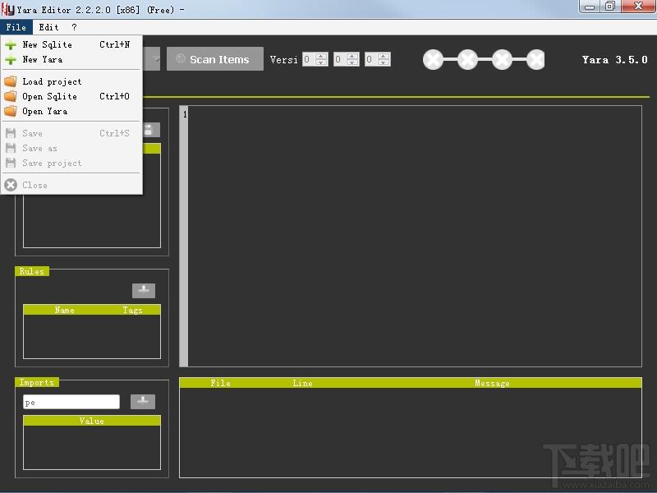657x493 pixels.
Task: Select Open Sqlite menu entry
Action: tap(71, 96)
